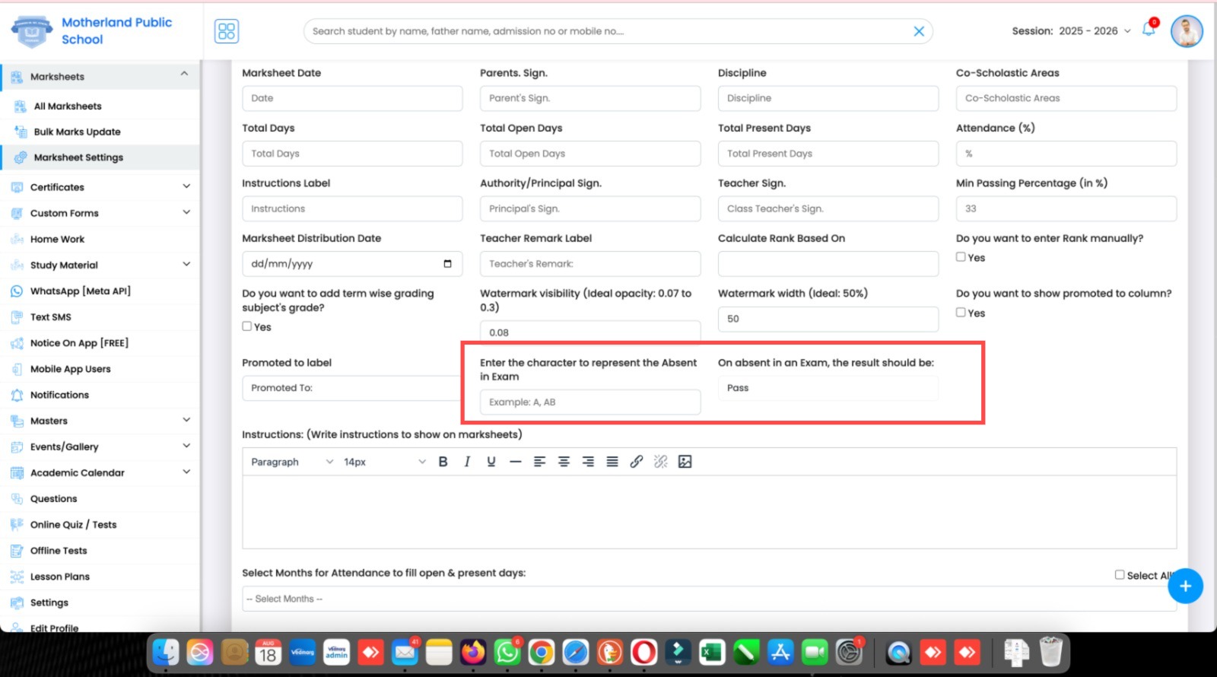Click absent character Example A, AB field
The image size is (1217, 677).
pos(590,402)
